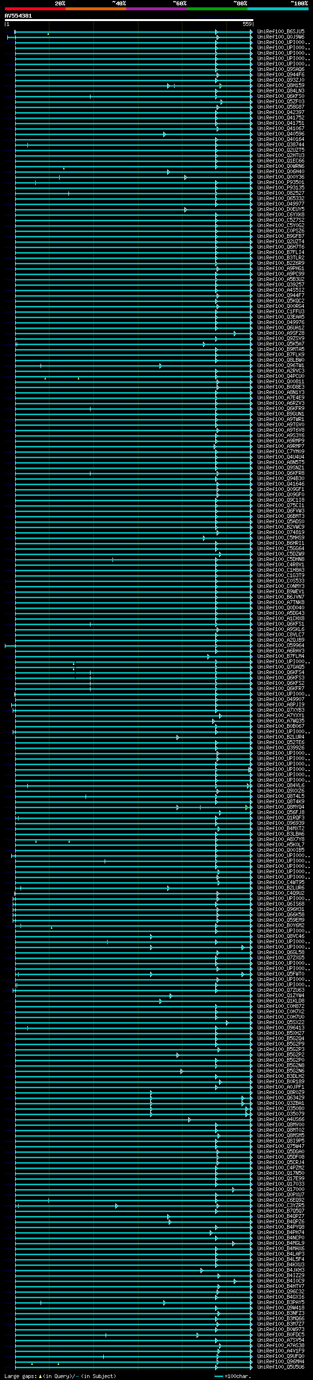
Task: Select label UniRef100_Q42397
Action: click(281, 112)
